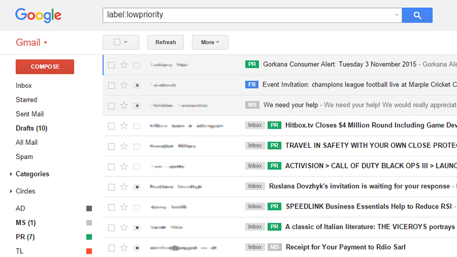Click the label:lowpriority search field

pos(252,15)
